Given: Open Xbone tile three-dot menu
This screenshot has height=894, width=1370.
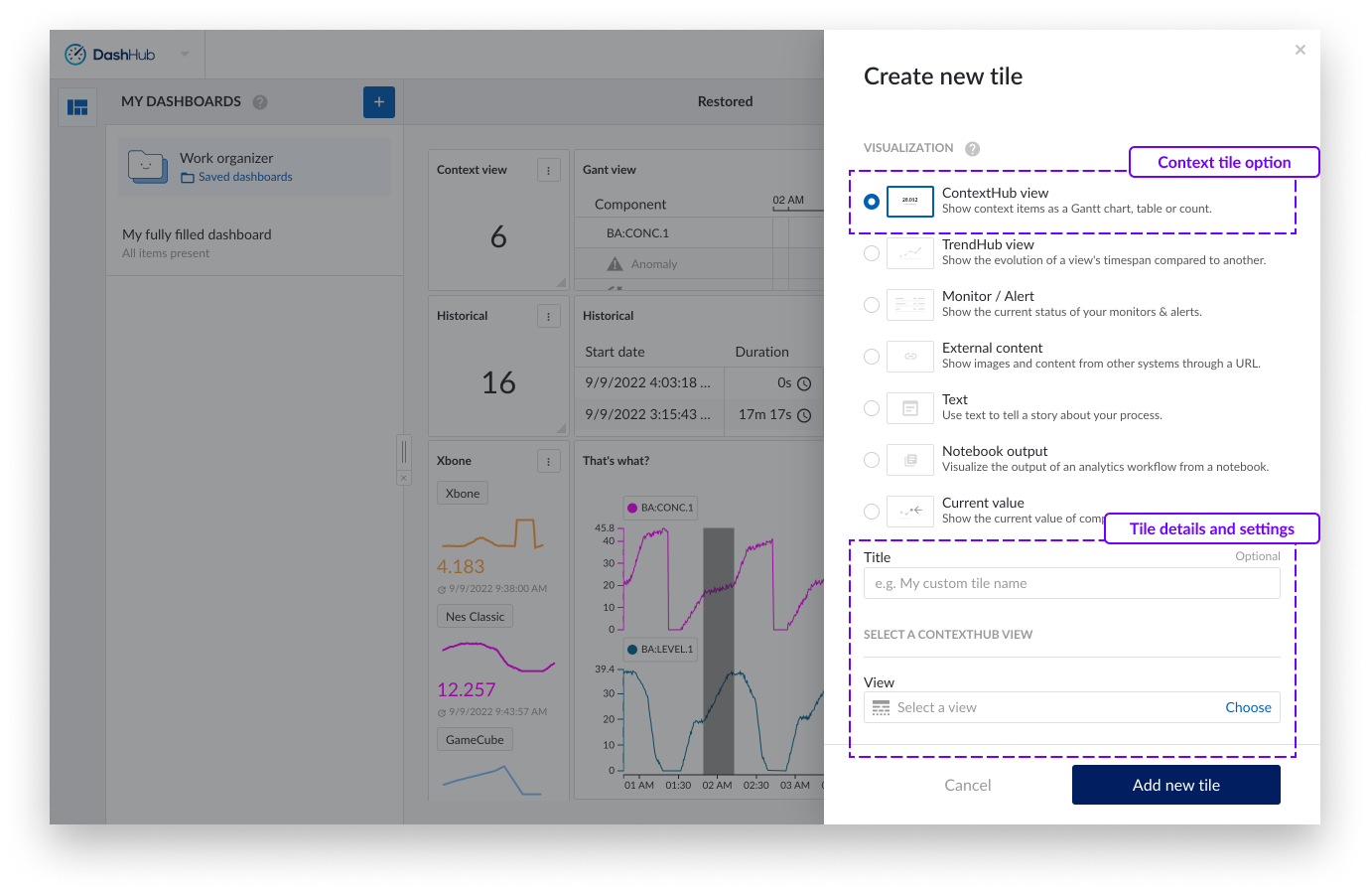Looking at the screenshot, I should (548, 462).
